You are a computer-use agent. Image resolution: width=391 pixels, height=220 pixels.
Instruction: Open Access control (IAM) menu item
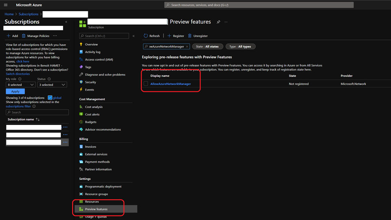[x=99, y=60]
